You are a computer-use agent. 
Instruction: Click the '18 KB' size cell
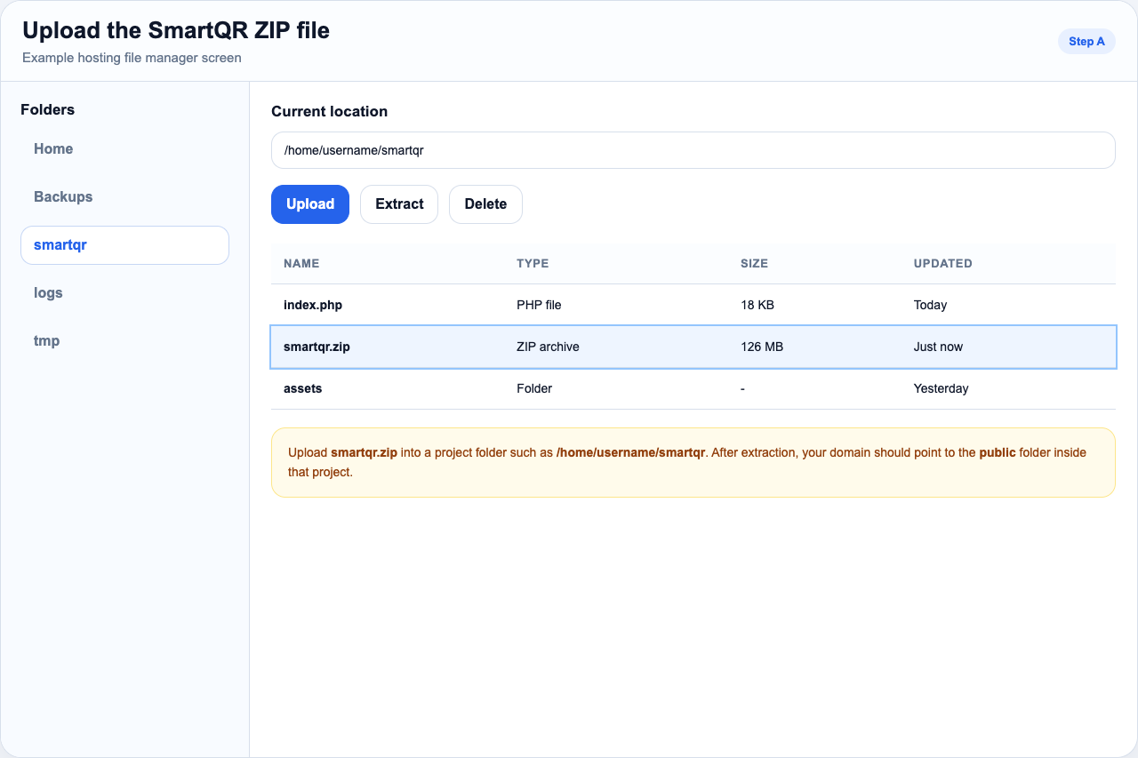coord(757,305)
